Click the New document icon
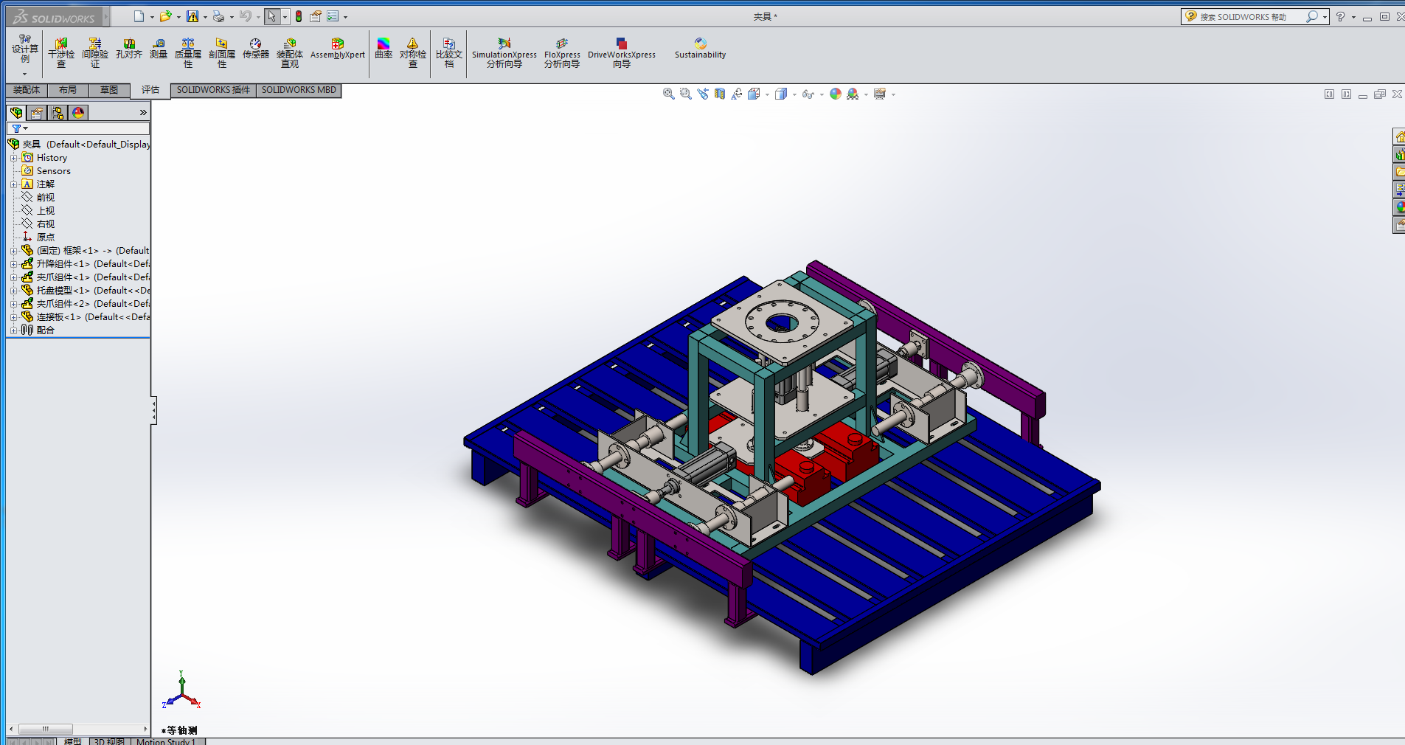Viewport: 1405px width, 745px height. click(x=139, y=16)
